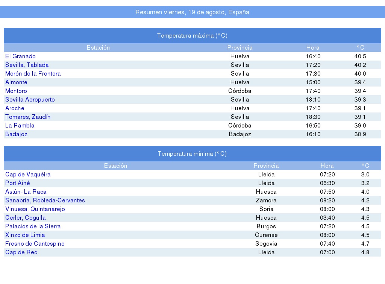Click the 07:50 time for Astún- La Raca
This screenshot has height=284, width=385.
click(327, 191)
